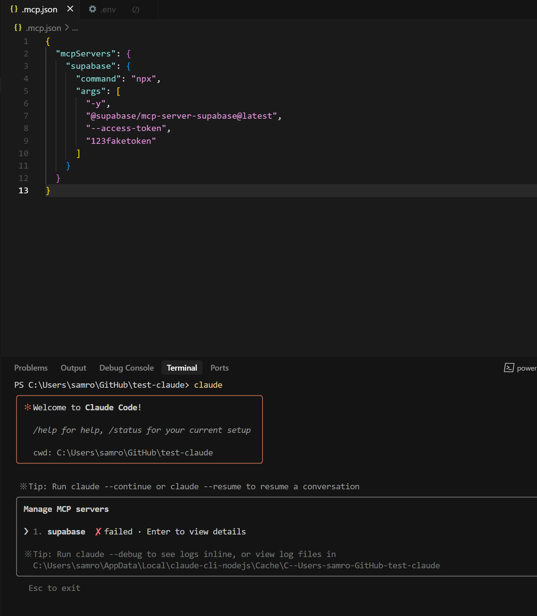
Task: Close the .mcp.json editor tab
Action: tap(70, 9)
